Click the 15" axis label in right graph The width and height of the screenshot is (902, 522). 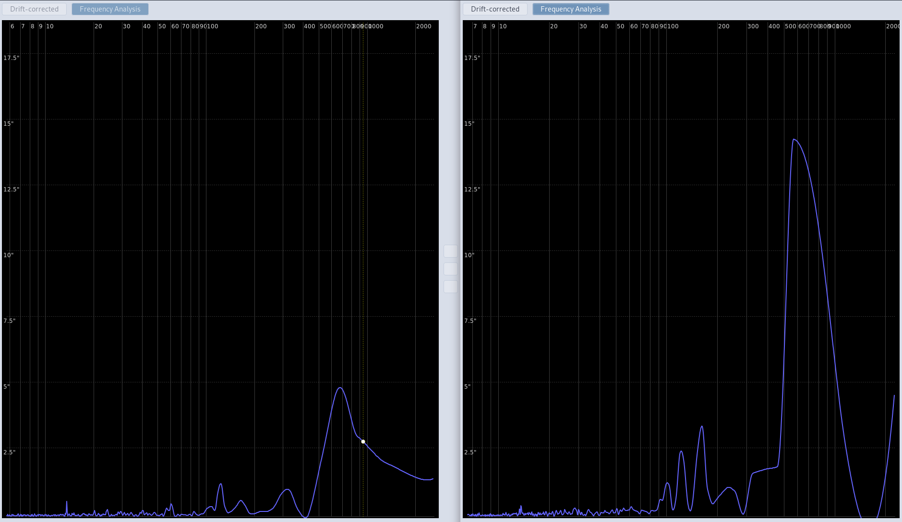[x=469, y=124]
